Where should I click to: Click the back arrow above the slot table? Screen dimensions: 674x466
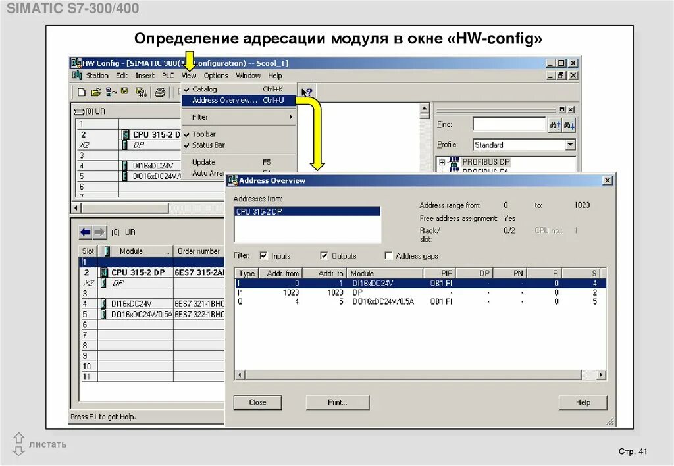[x=85, y=232]
